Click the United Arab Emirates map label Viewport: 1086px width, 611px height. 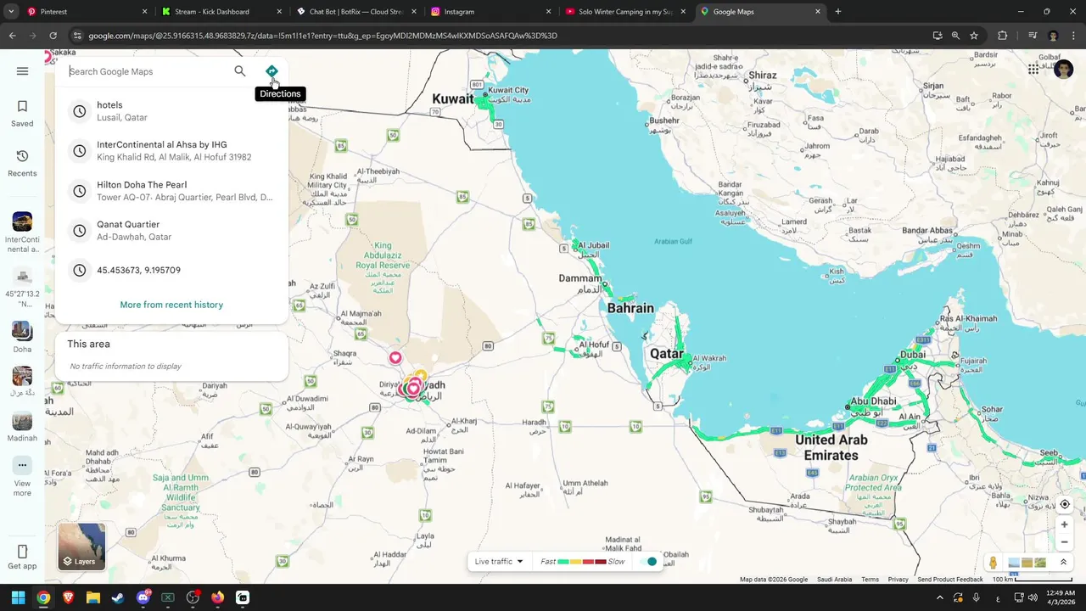click(x=831, y=447)
